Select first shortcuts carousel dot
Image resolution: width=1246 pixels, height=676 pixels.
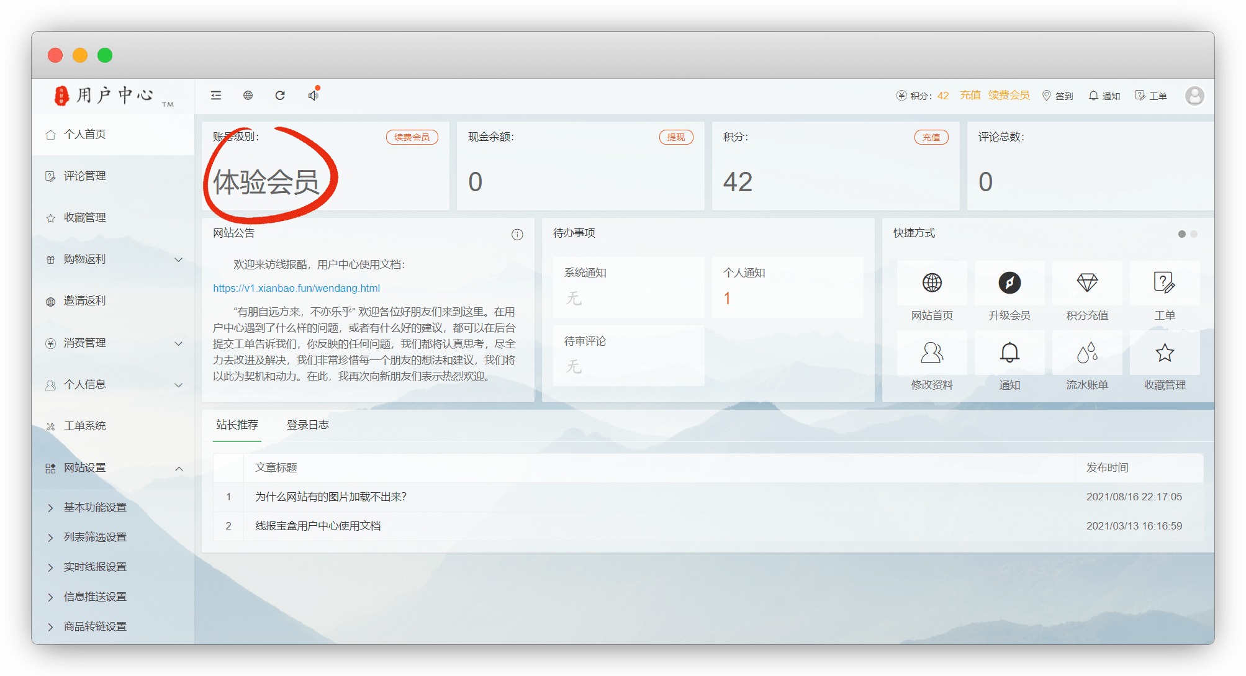coord(1181,234)
